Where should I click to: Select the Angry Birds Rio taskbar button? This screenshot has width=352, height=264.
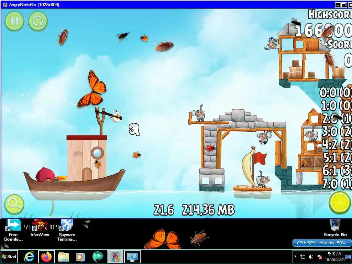pyautogui.click(x=115, y=256)
